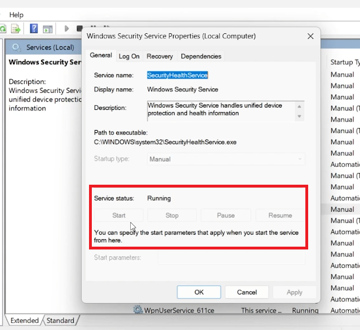The height and width of the screenshot is (330, 360).
Task: Switch to the Recovery tab
Action: pos(159,56)
